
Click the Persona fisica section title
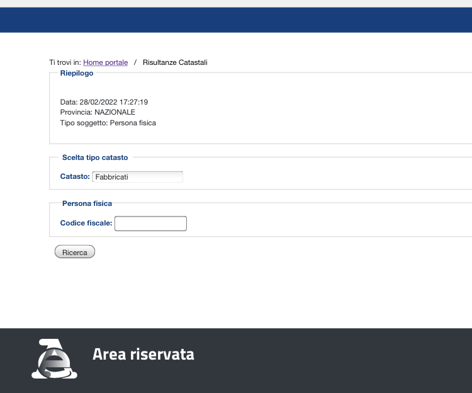tap(87, 203)
